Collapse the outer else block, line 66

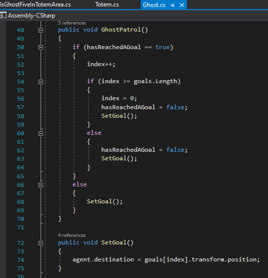pyautogui.click(x=41, y=185)
